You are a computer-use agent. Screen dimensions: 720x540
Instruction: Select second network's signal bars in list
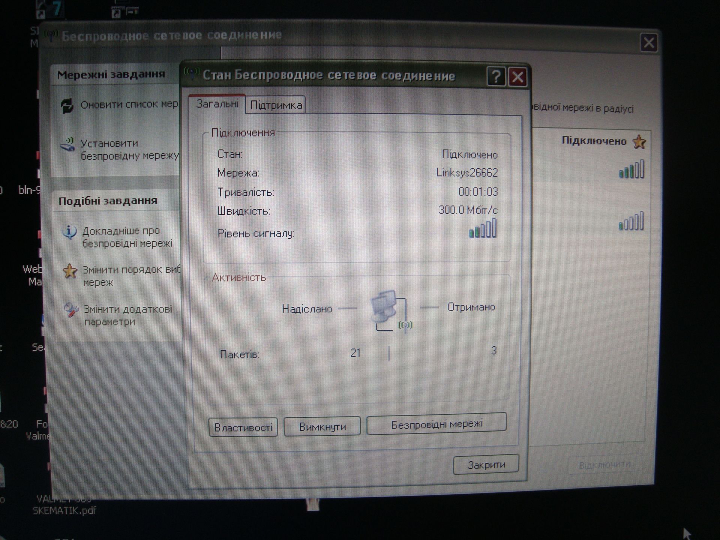tap(631, 221)
